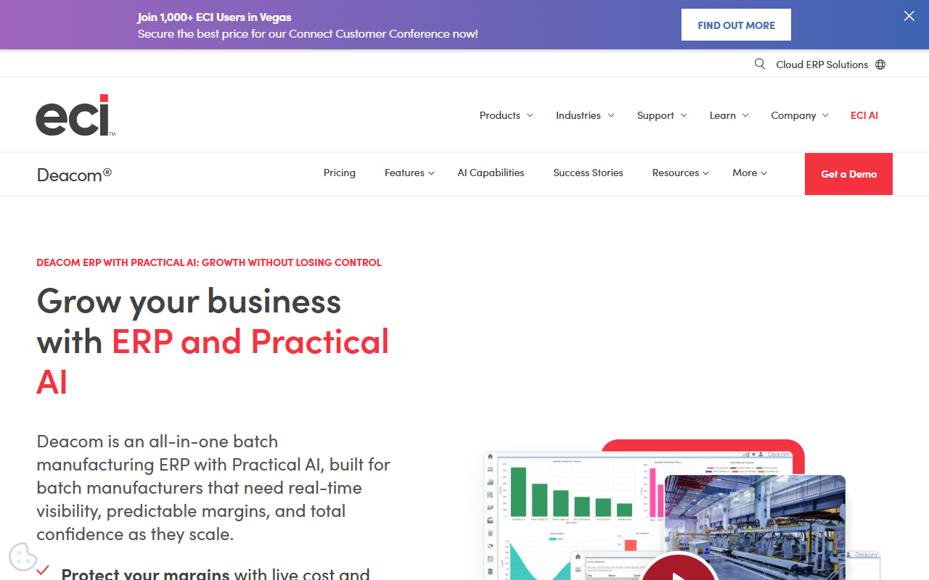Expand the Company menu
This screenshot has height=580, width=929.
[800, 115]
